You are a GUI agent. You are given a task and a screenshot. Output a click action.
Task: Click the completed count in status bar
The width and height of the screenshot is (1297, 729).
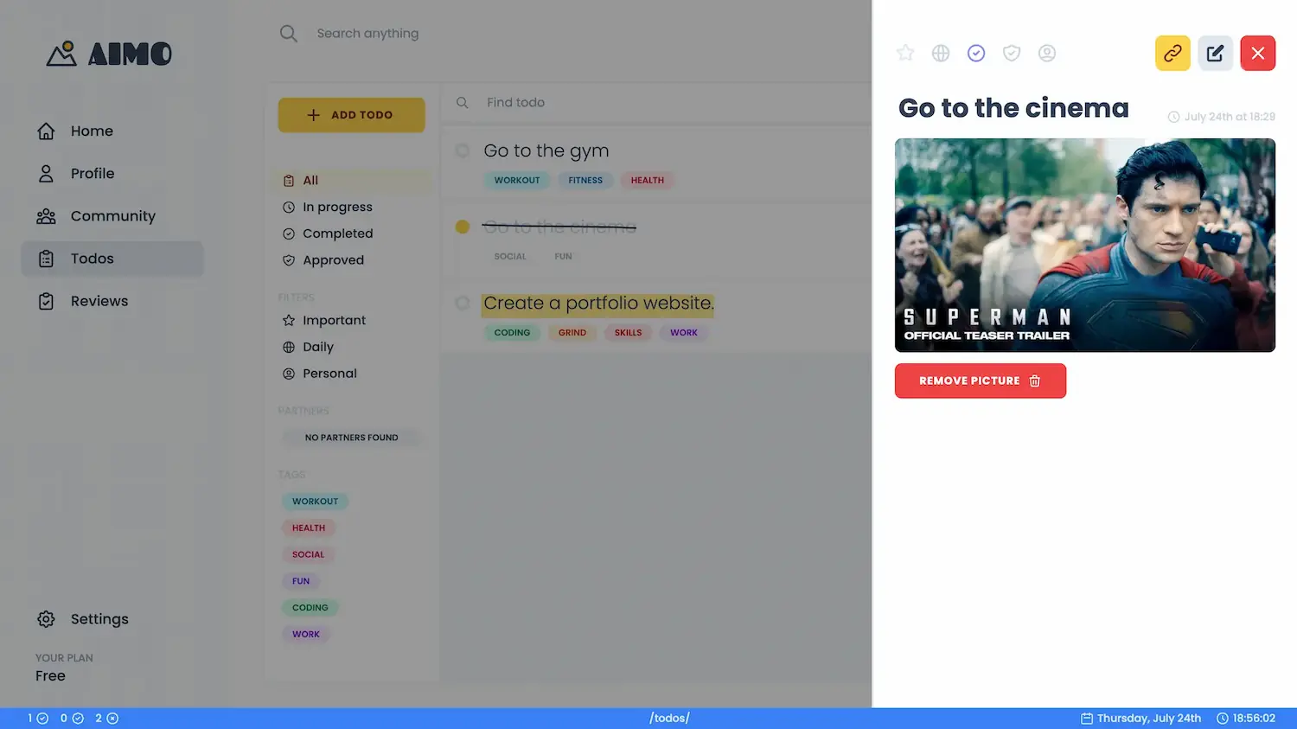(x=38, y=719)
